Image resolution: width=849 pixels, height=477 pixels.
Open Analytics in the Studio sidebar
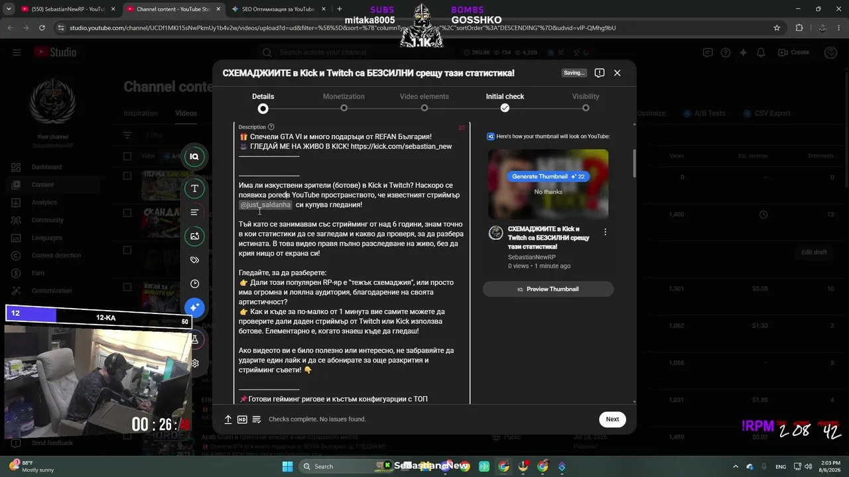(x=44, y=202)
